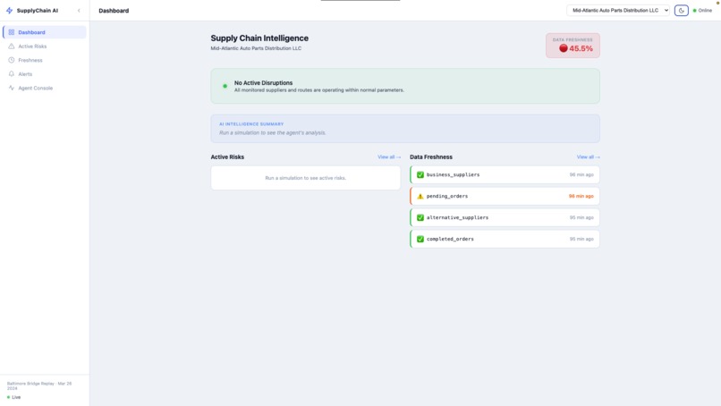721x406 pixels.
Task: Open Freshness in the sidebar
Action: click(x=45, y=60)
